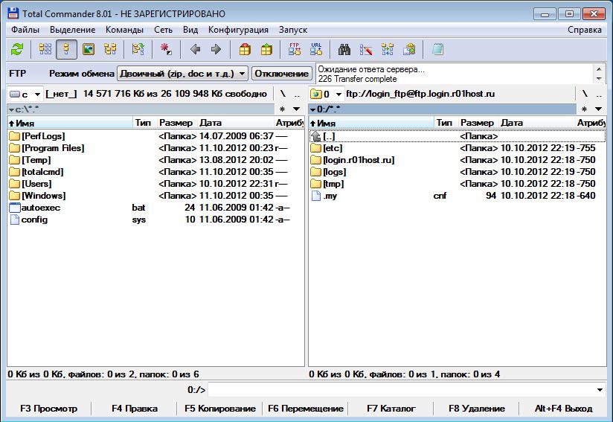Click the F8 Удаление button
This screenshot has width=613, height=422.
tap(477, 409)
